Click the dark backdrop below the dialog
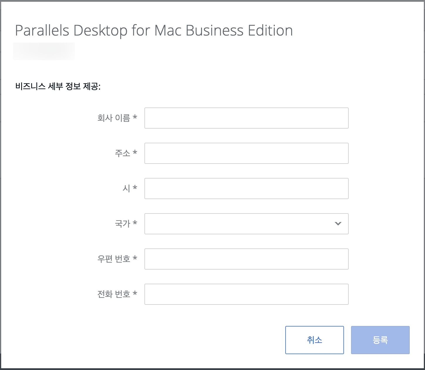The height and width of the screenshot is (370, 425). tap(212, 369)
